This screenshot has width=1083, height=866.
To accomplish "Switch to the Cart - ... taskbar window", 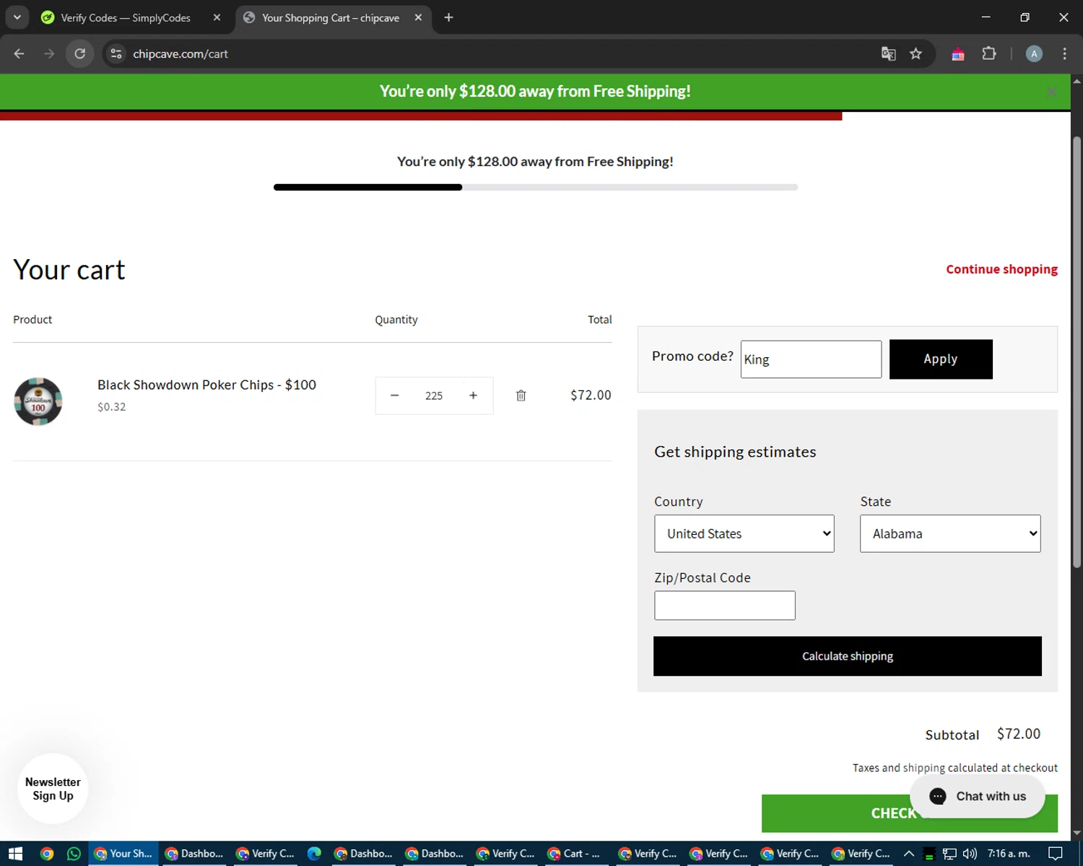I will pyautogui.click(x=575, y=854).
